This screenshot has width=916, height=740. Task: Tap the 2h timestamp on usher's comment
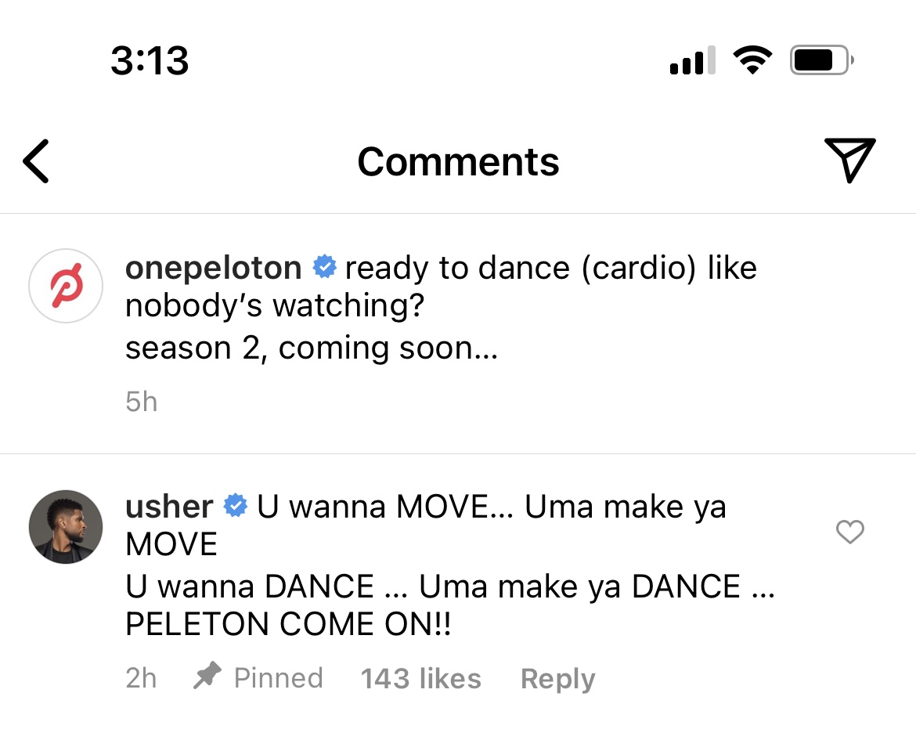(x=141, y=678)
